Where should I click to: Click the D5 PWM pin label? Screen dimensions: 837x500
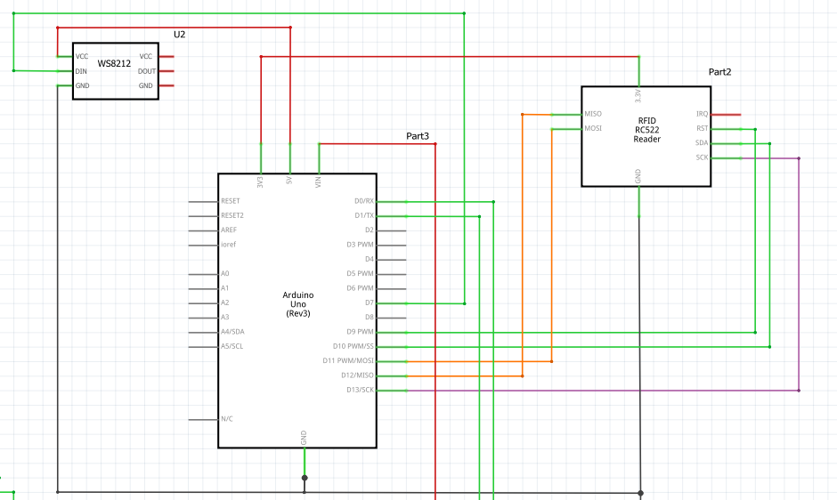361,274
